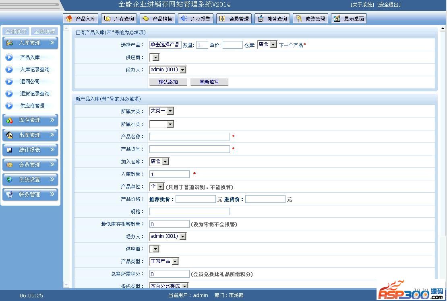Click the 库存管理 sidebar icon
This screenshot has width=447, height=301.
click(x=9, y=120)
